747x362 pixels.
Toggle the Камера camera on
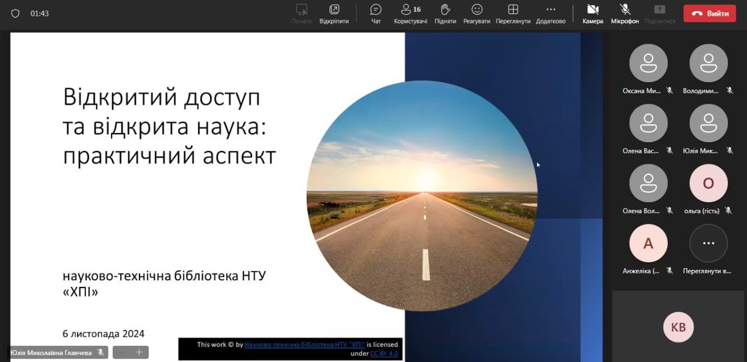592,13
